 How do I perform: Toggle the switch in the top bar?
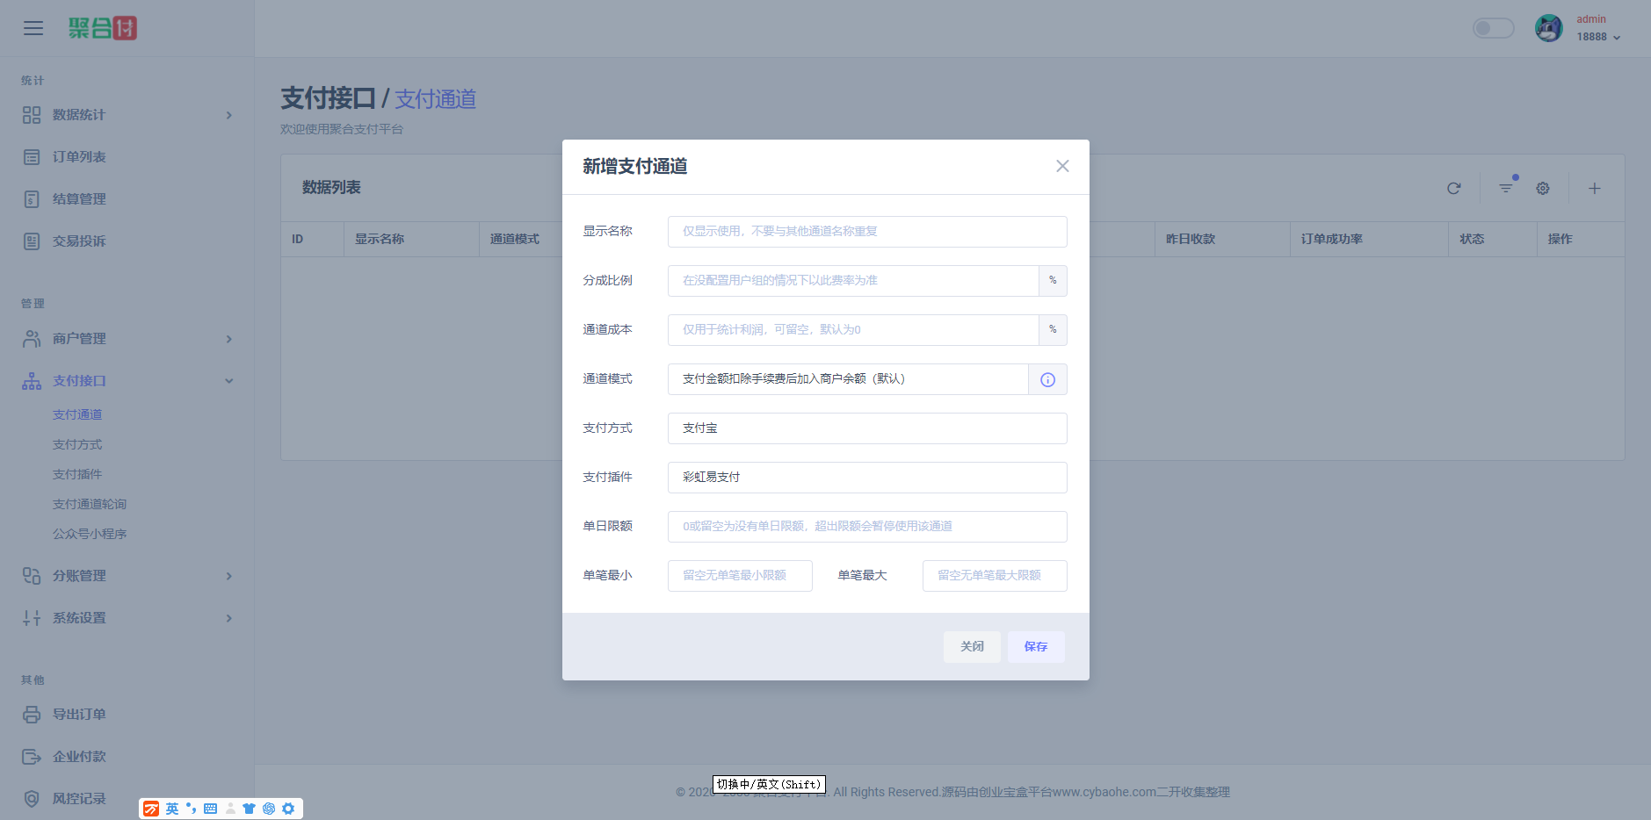click(1492, 27)
